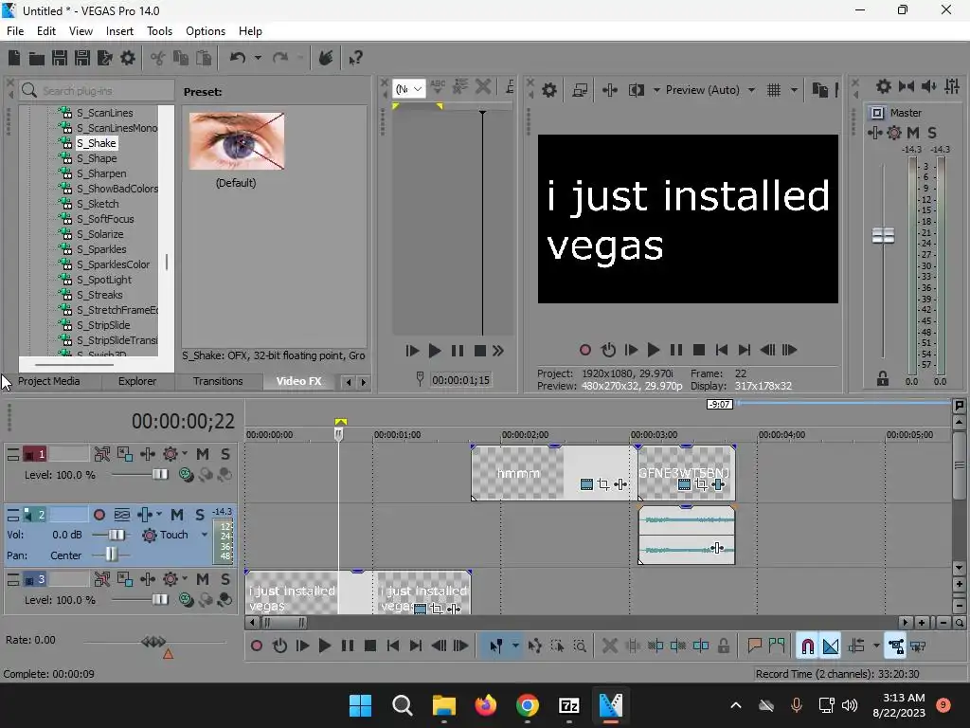
Task: Open edit tool selector dropdown arrow
Action: [514, 646]
